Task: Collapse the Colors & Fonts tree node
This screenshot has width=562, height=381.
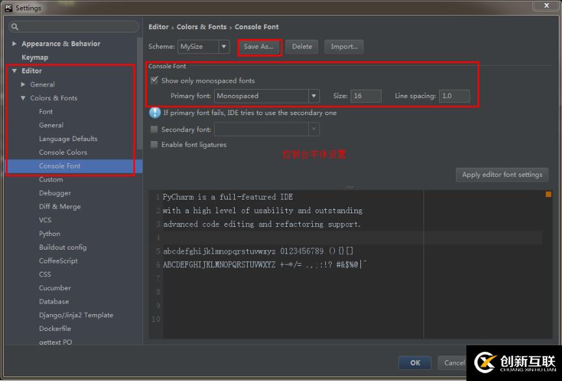Action: coord(23,98)
